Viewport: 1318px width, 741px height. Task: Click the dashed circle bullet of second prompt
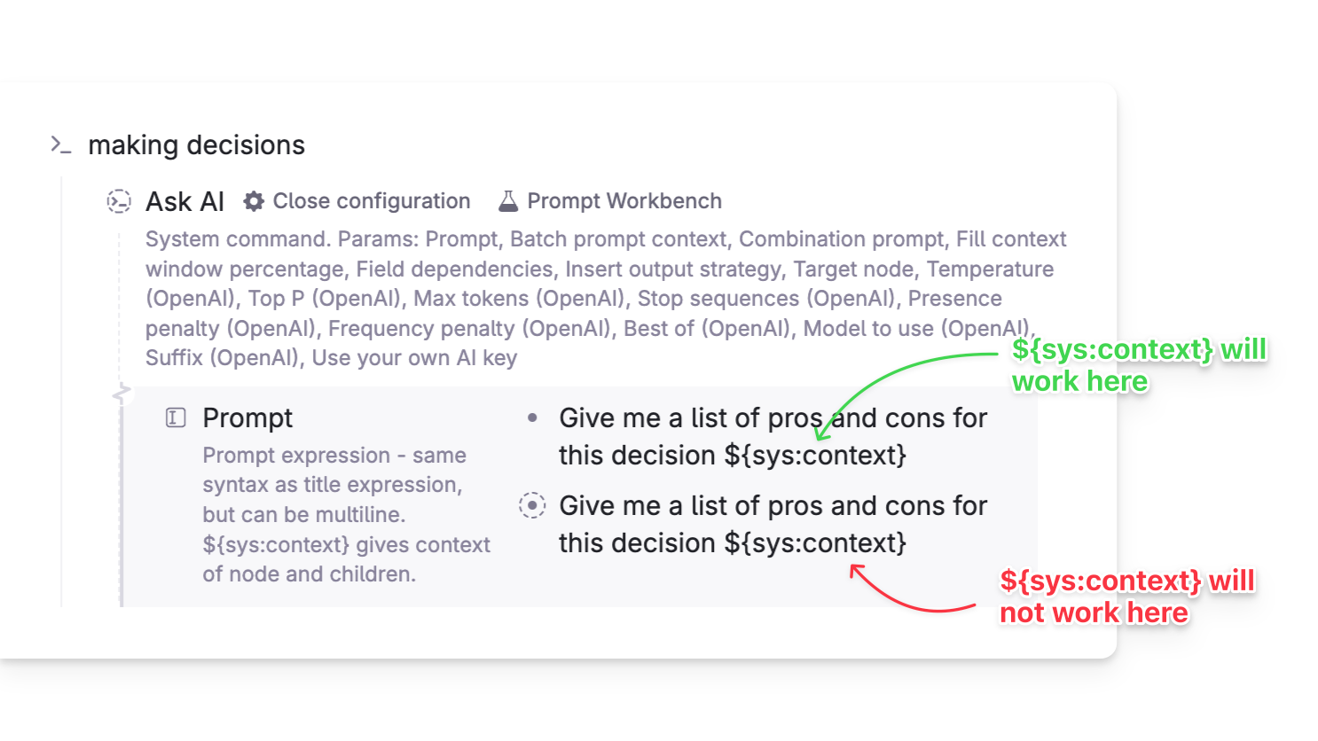click(532, 505)
